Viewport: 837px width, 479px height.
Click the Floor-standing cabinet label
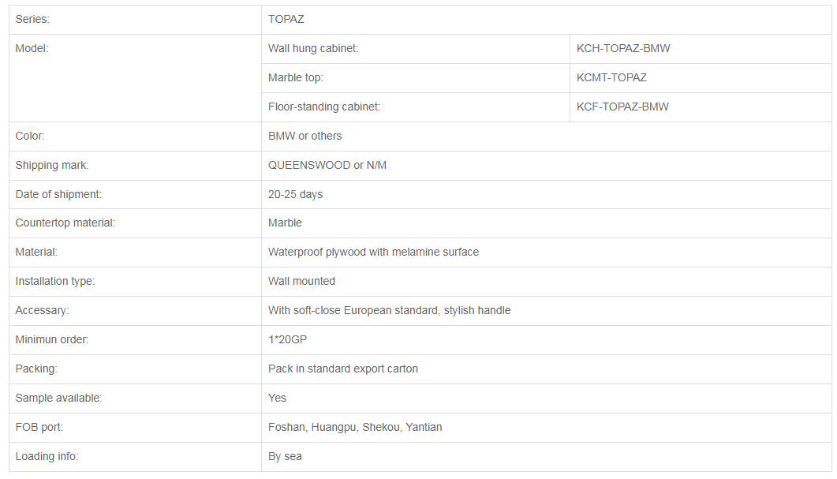[324, 107]
